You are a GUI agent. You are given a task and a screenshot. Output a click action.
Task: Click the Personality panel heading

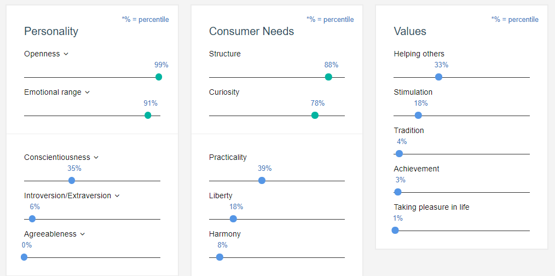pos(51,31)
